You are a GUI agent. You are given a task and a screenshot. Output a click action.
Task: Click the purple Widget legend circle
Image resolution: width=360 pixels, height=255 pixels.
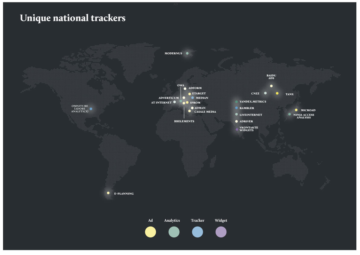tap(221, 232)
